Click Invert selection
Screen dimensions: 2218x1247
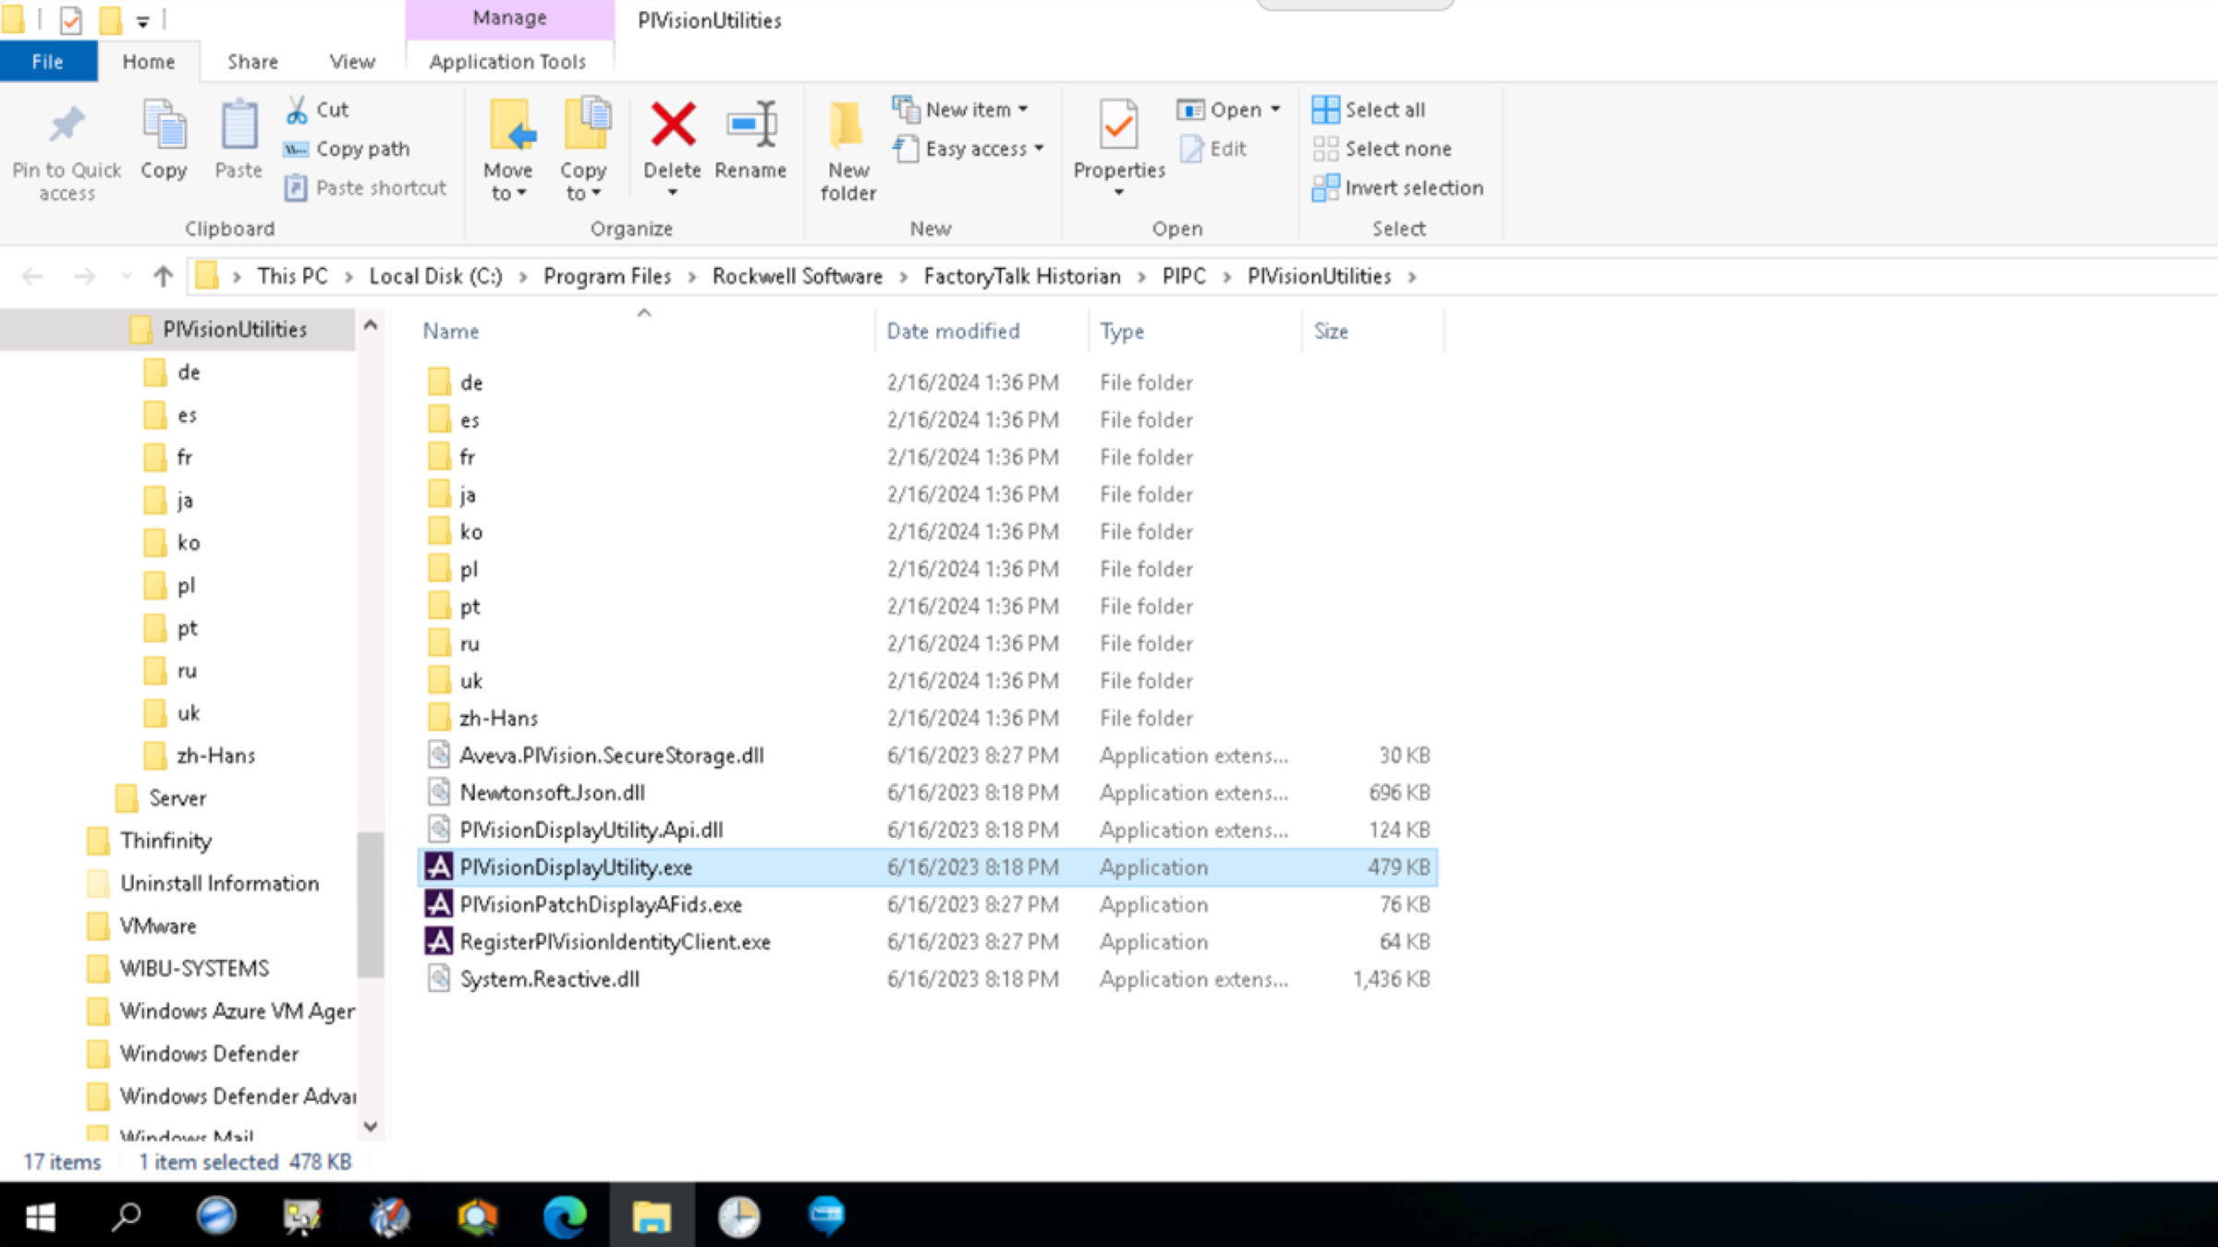coord(1397,188)
